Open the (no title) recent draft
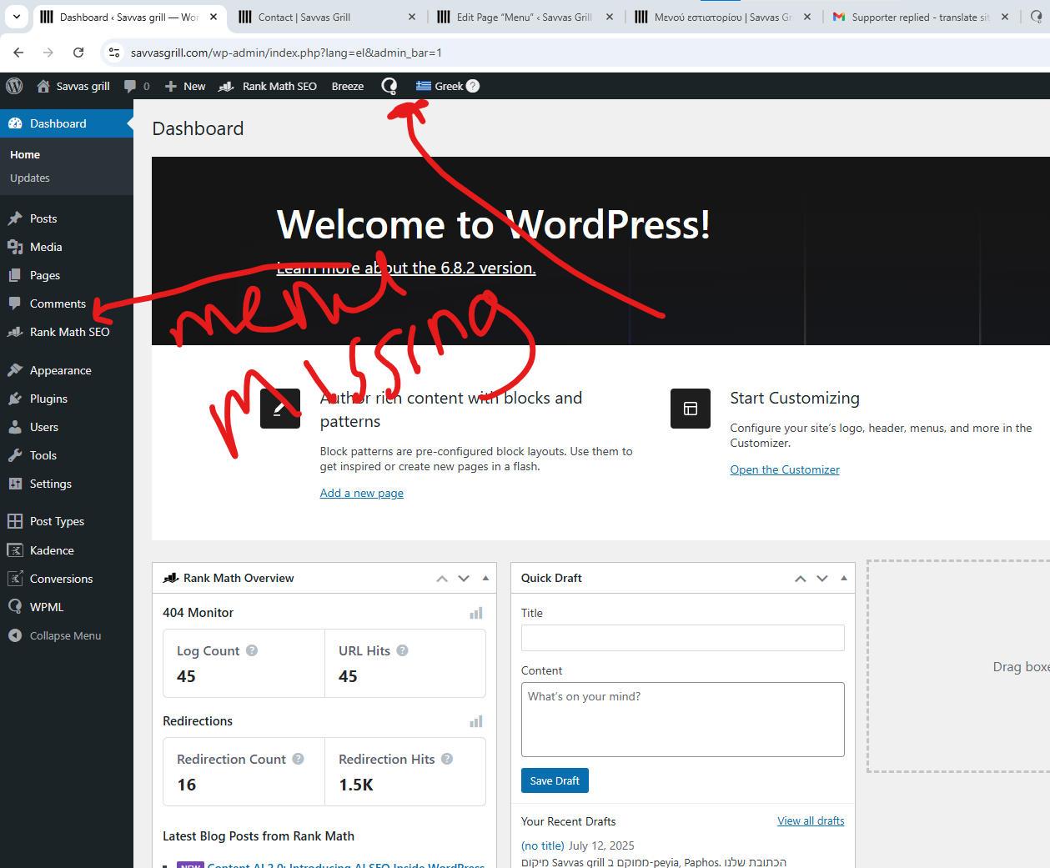The width and height of the screenshot is (1050, 868). (x=543, y=845)
